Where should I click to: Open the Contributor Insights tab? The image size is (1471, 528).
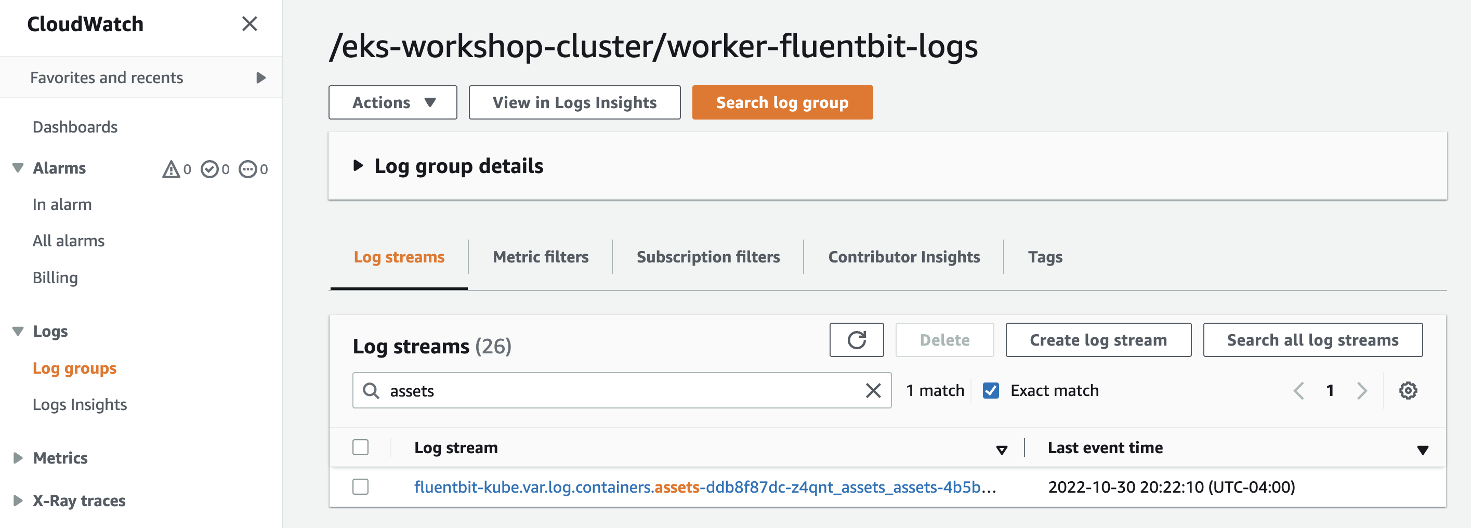pos(904,257)
